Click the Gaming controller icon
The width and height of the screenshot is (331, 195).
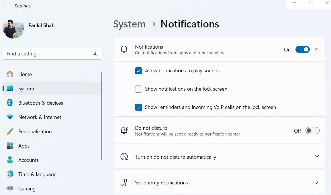[x=10, y=188]
